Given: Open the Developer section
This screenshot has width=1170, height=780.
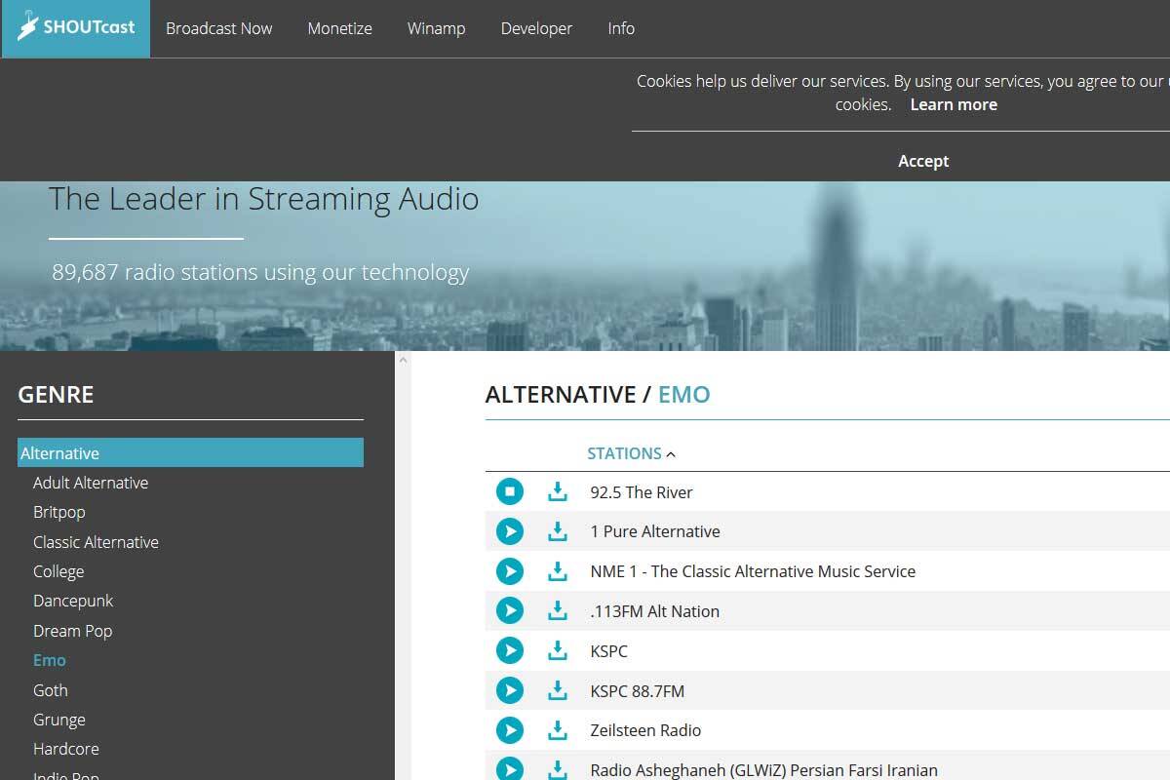Looking at the screenshot, I should pos(536,28).
